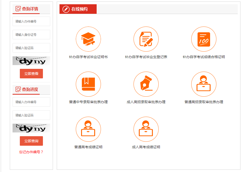Screen dimensions: 248x172
Task: Click the document-and-pencil icon for 毕业生登记表
Action: pyautogui.click(x=146, y=39)
